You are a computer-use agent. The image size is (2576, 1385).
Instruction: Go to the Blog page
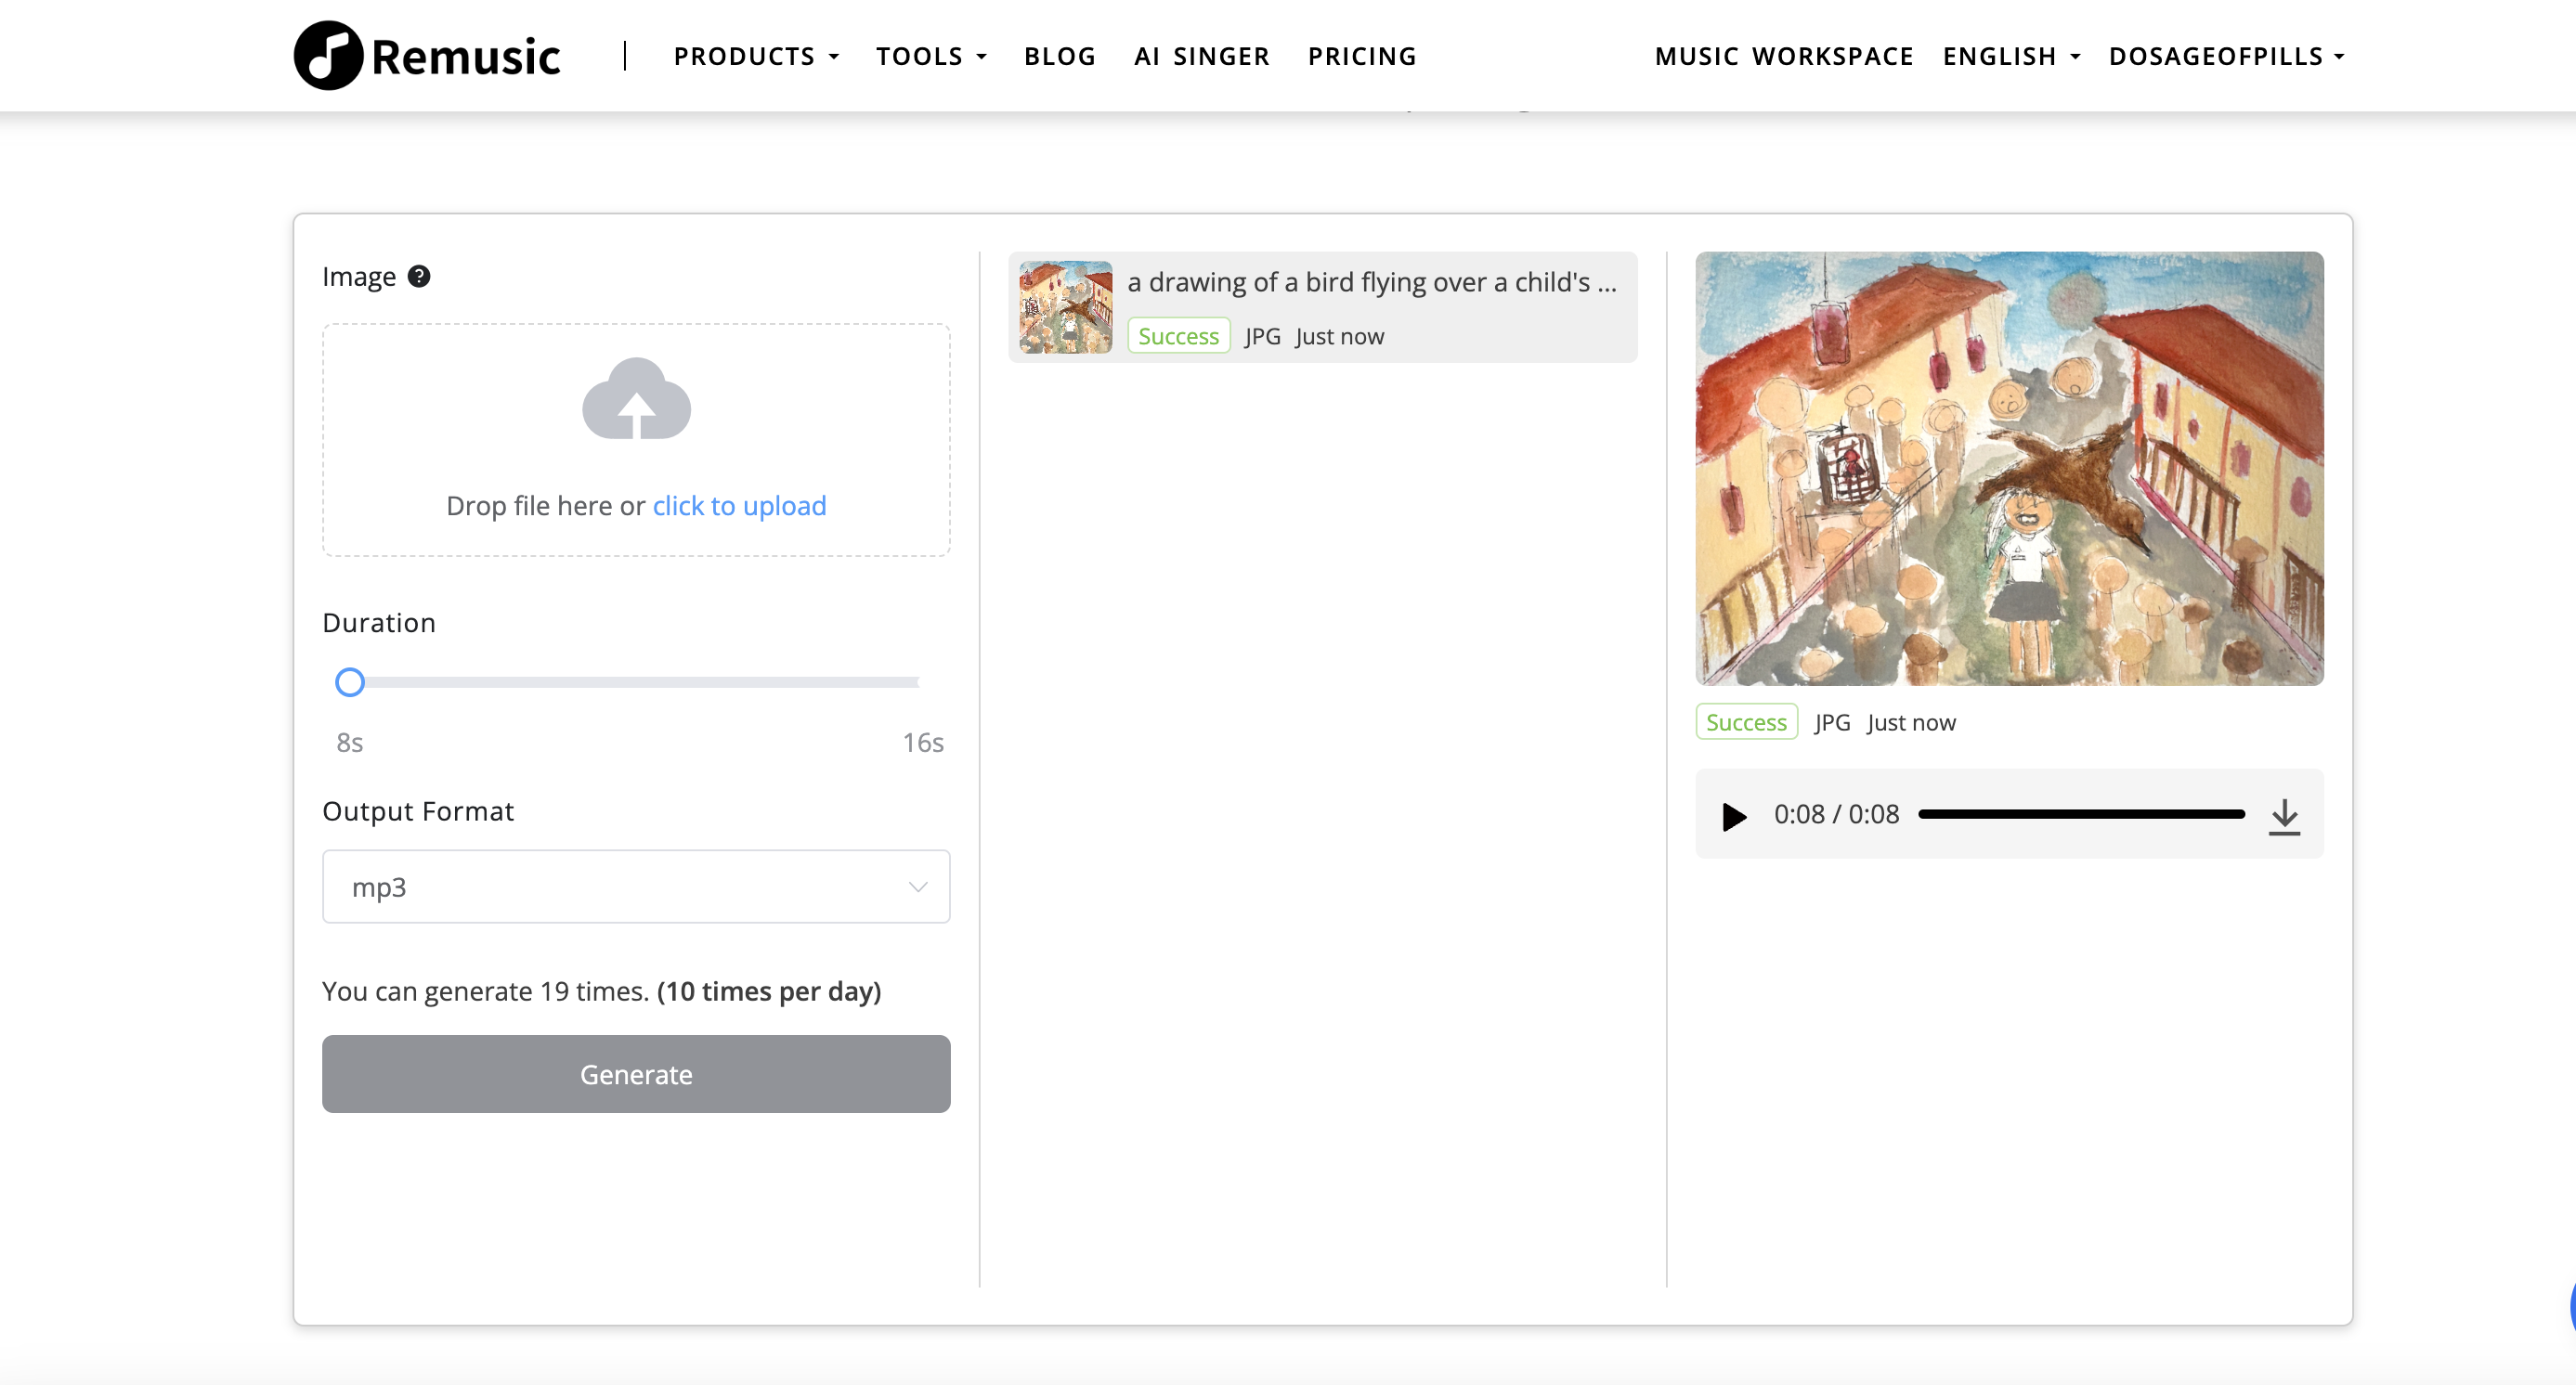[x=1059, y=56]
